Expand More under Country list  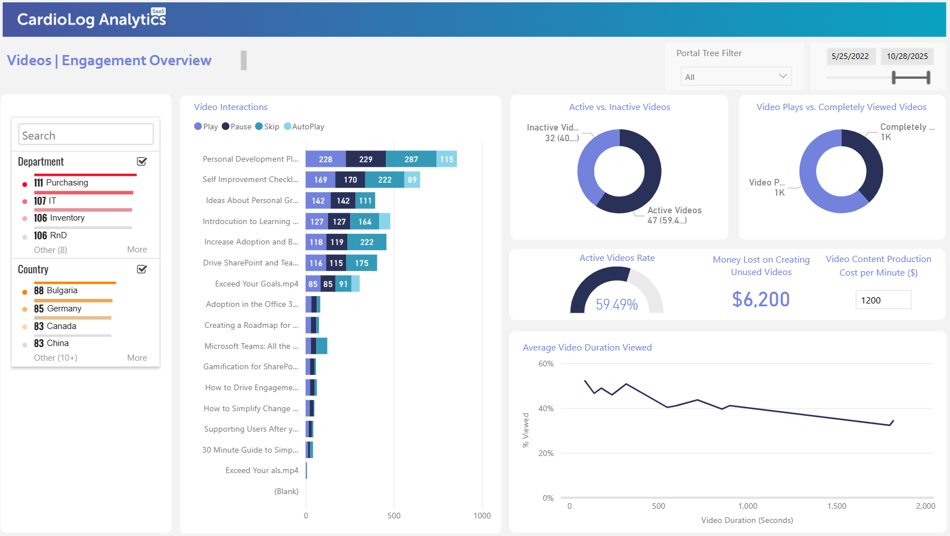(x=137, y=358)
